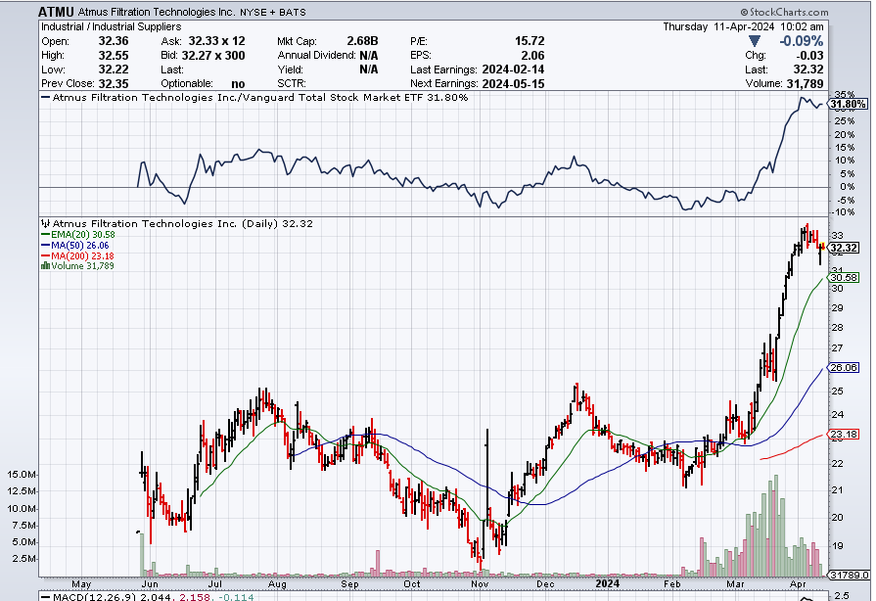Viewport: 876px width, 601px height.
Task: Click the Next Earnings date 2024-05-15
Action: pos(513,84)
